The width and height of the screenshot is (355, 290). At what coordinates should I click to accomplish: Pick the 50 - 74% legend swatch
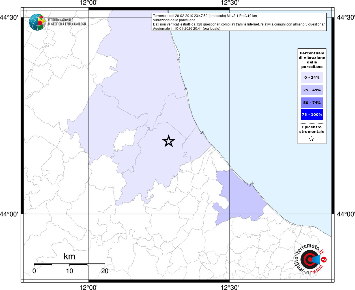(x=312, y=103)
